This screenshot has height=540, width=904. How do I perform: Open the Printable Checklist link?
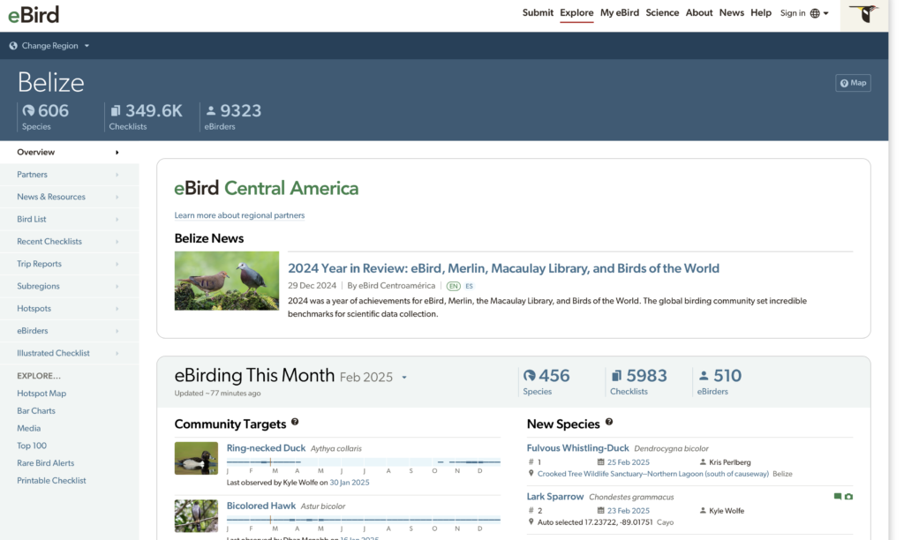click(x=51, y=481)
